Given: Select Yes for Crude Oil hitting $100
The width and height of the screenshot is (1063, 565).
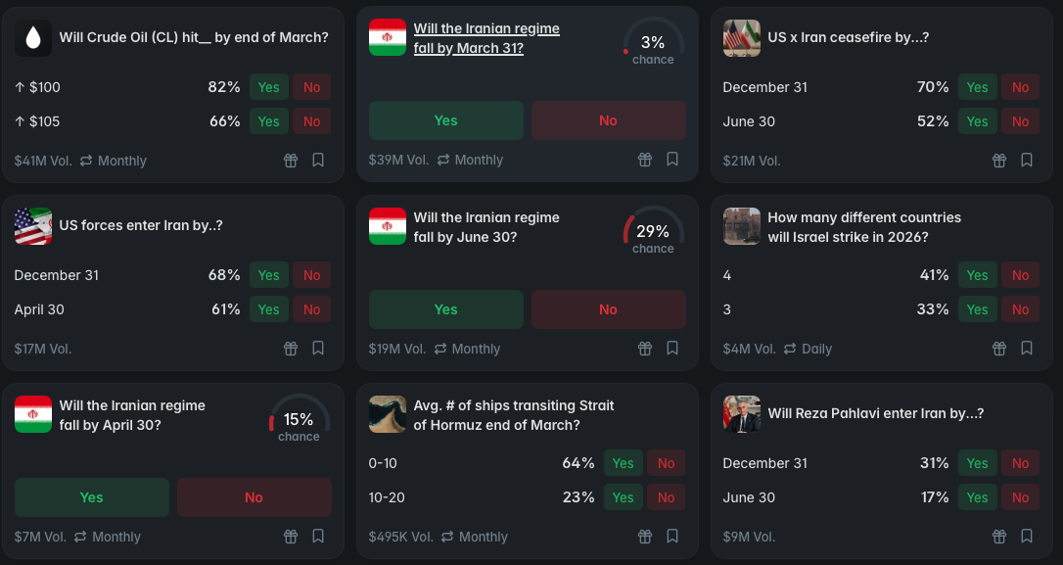Looking at the screenshot, I should coord(268,87).
